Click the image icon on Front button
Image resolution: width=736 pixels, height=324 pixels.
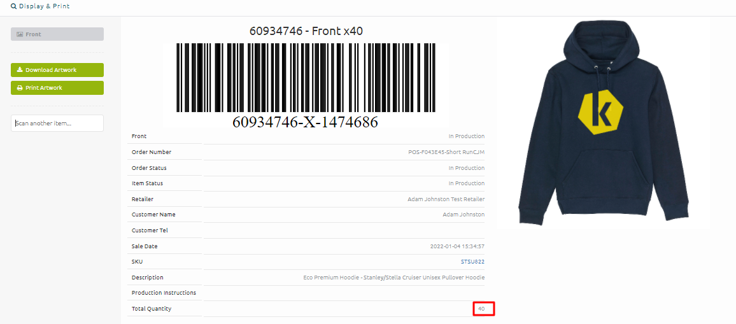20,34
